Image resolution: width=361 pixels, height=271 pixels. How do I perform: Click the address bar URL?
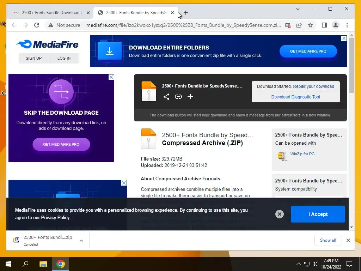183,25
